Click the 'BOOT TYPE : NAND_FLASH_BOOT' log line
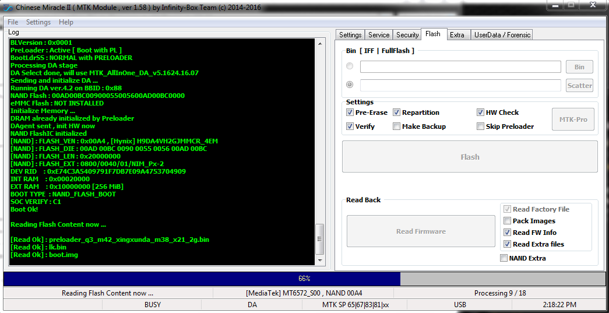The image size is (609, 313). pos(63,194)
